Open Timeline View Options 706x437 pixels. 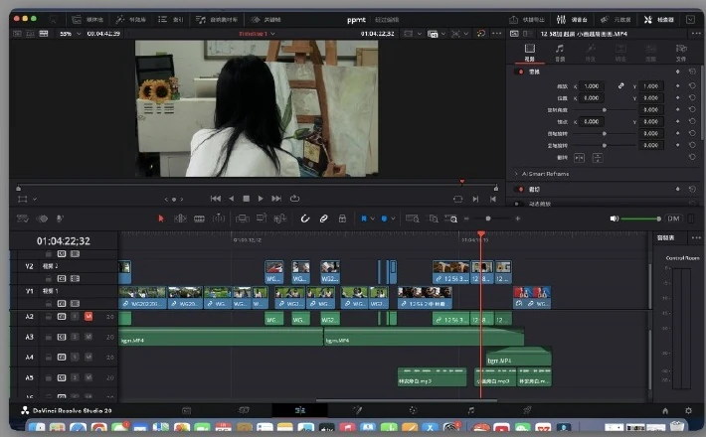click(23, 218)
